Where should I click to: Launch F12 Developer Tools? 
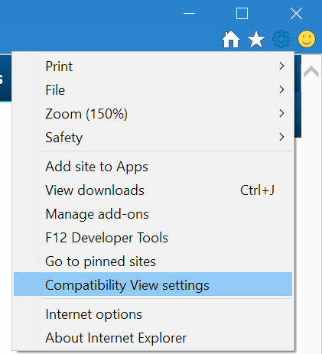153,238
